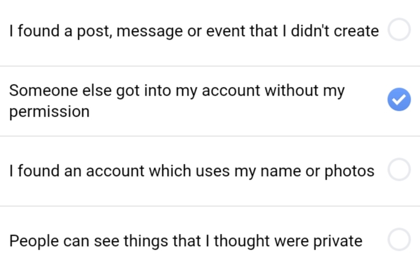
Task: Click empty circle beside 'were private'
Action: pyautogui.click(x=399, y=240)
